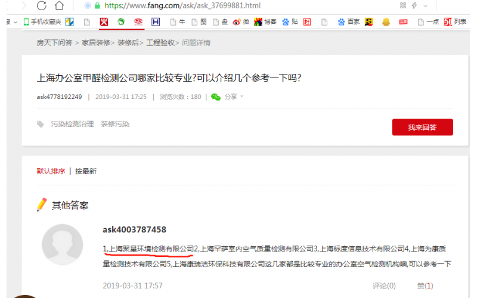The height and width of the screenshot is (298, 477).
Task: Open the 盘 bookmark
Action: point(221,22)
